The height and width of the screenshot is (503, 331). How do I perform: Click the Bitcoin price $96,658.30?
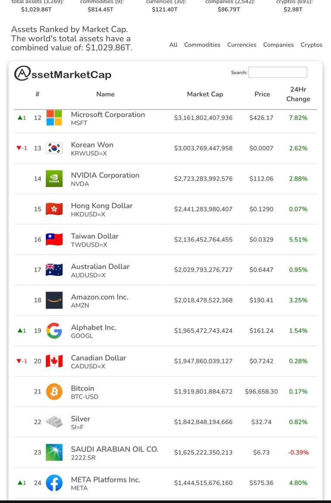[261, 391]
